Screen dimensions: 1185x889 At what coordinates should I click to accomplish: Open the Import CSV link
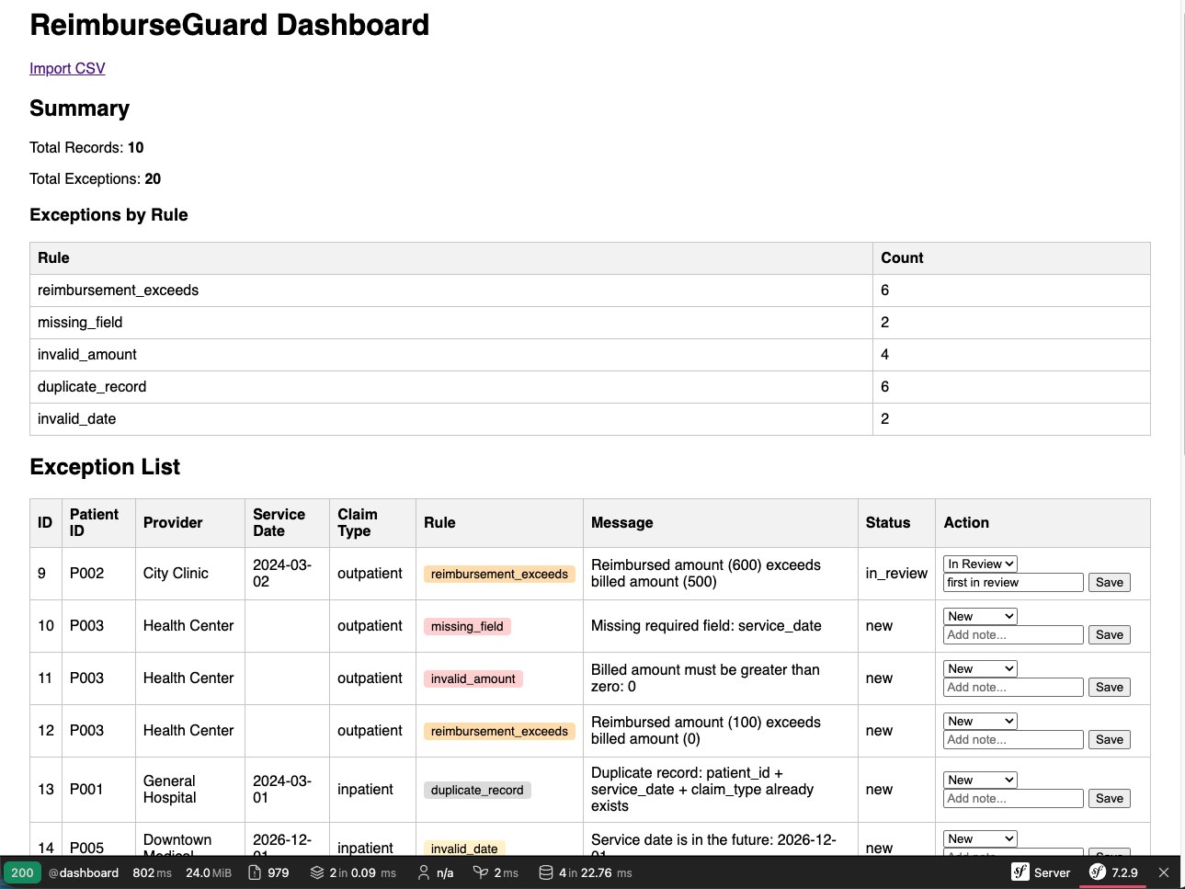pos(67,68)
